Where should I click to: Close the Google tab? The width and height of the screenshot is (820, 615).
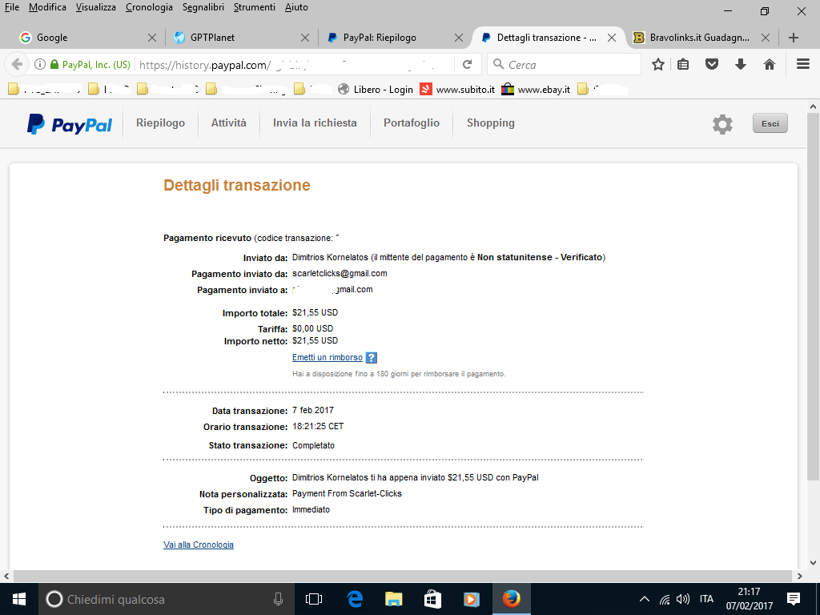[x=151, y=38]
